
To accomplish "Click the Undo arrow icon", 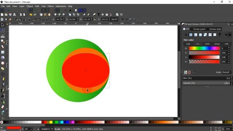I will [31, 15].
